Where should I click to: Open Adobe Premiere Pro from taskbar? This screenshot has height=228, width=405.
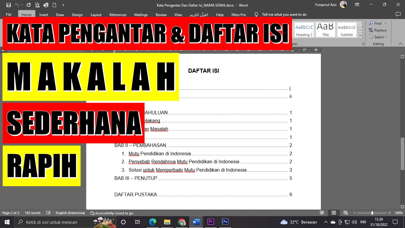(211, 222)
